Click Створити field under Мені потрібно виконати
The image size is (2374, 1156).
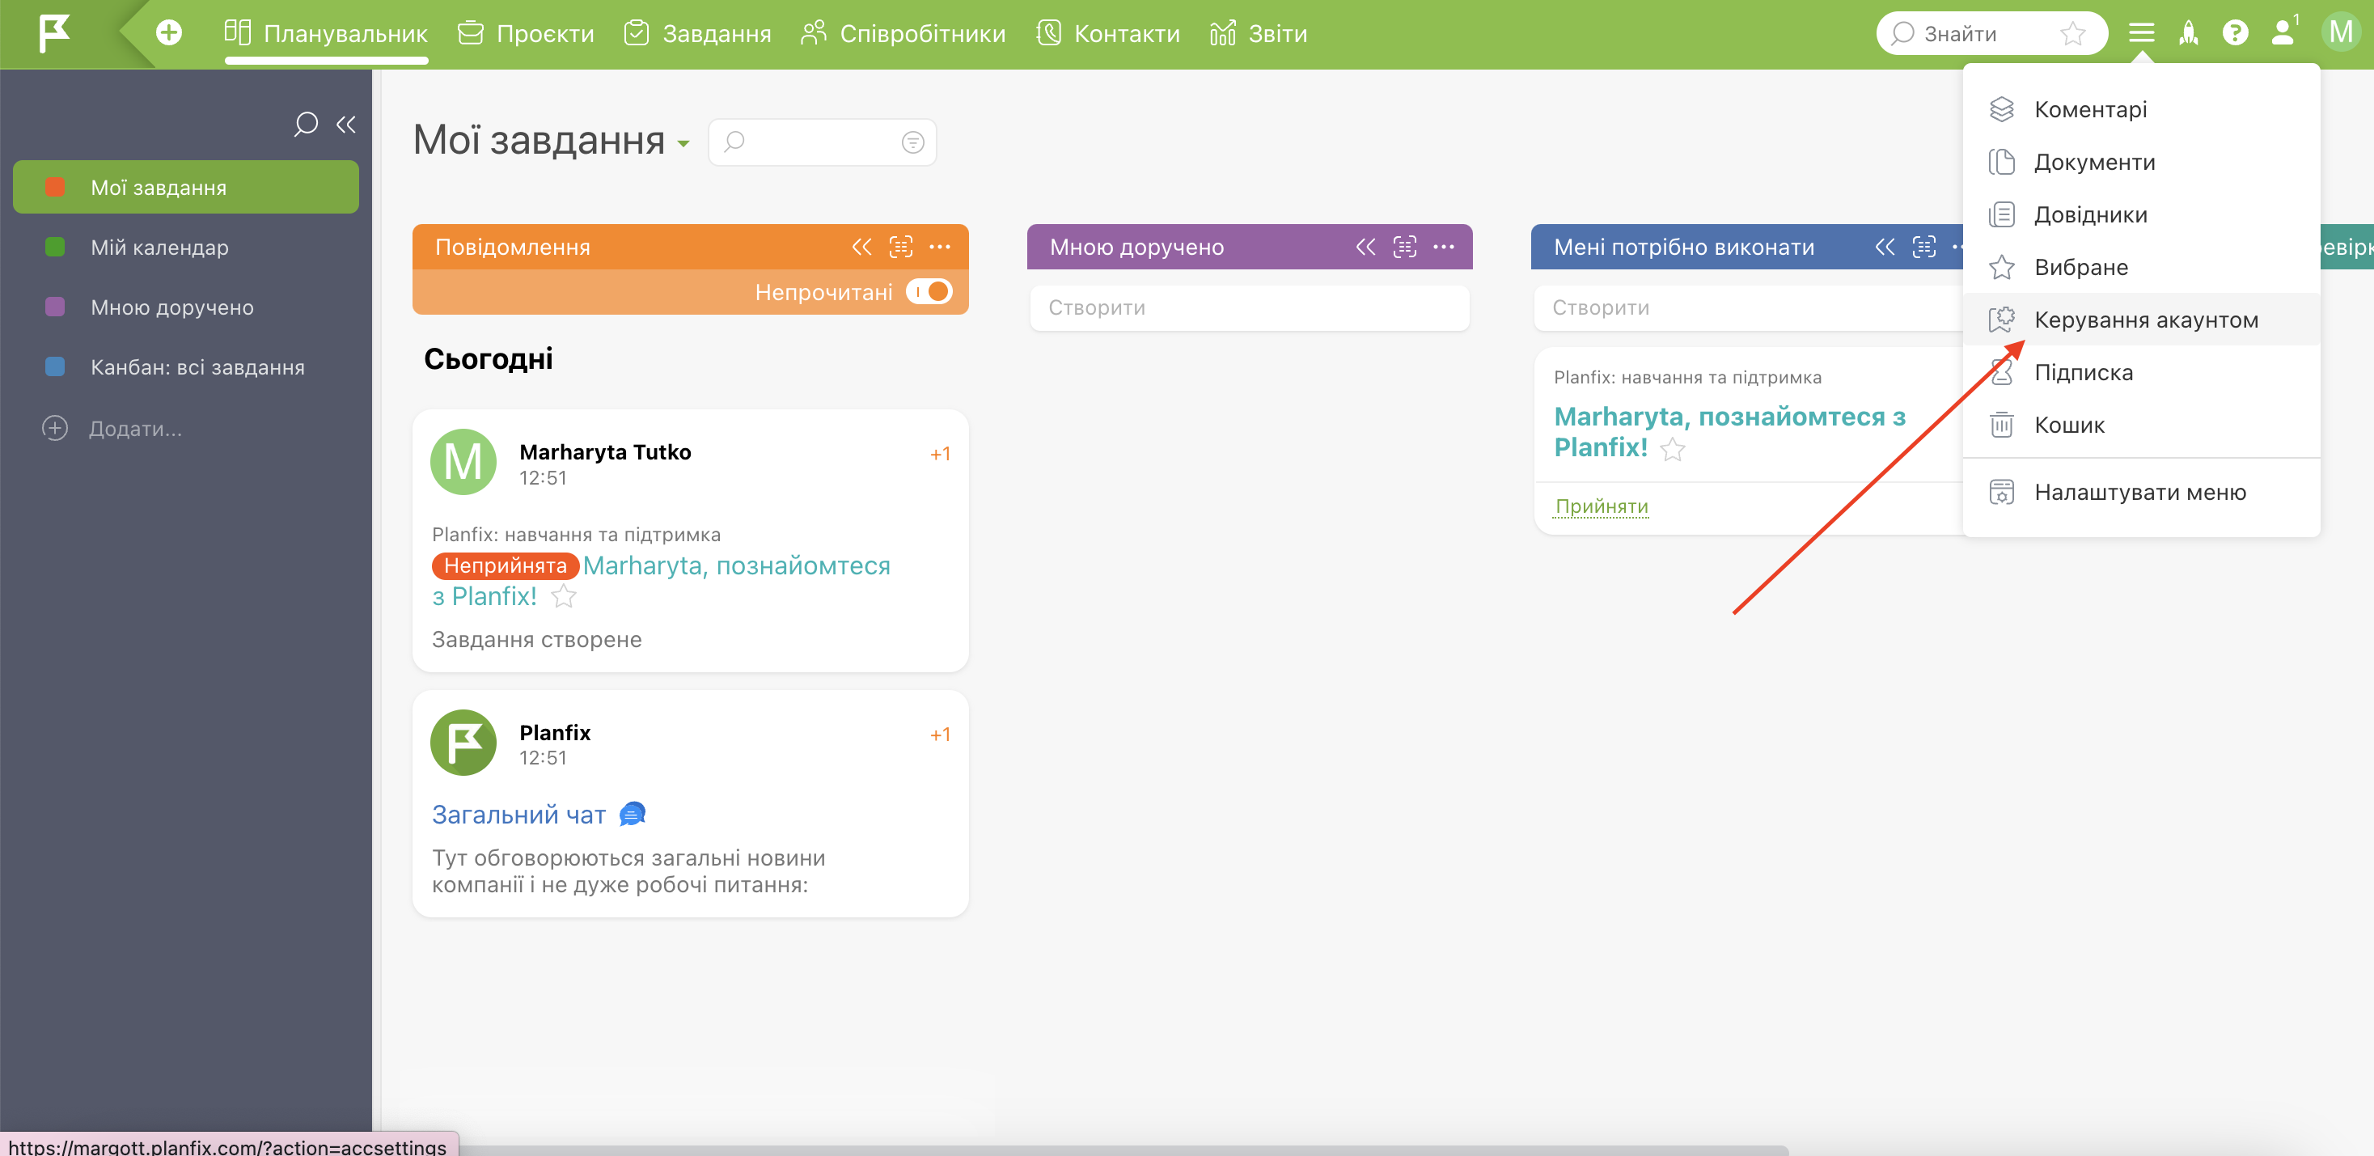(x=1750, y=308)
